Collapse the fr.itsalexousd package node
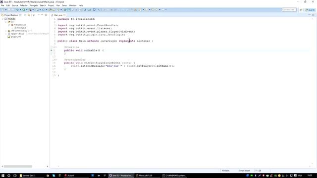The image size is (317, 178). 9,25
